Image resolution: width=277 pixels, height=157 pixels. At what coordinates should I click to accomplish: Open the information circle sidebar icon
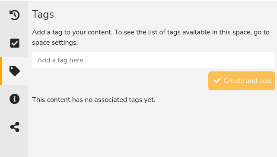(15, 99)
